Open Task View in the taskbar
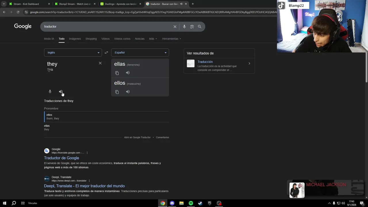The height and width of the screenshot is (207, 368). [x=23, y=203]
